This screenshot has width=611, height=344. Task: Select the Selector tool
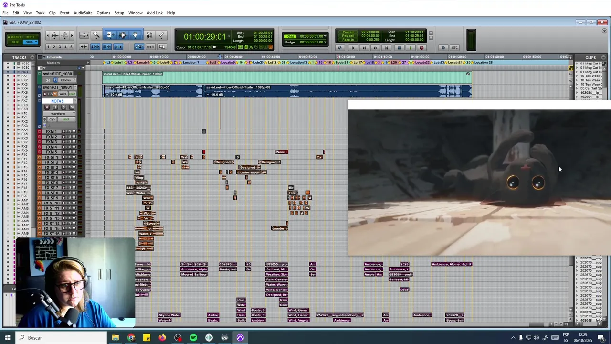click(x=123, y=35)
